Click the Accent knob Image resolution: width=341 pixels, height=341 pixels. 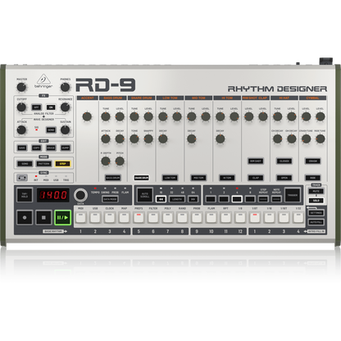click(87, 116)
